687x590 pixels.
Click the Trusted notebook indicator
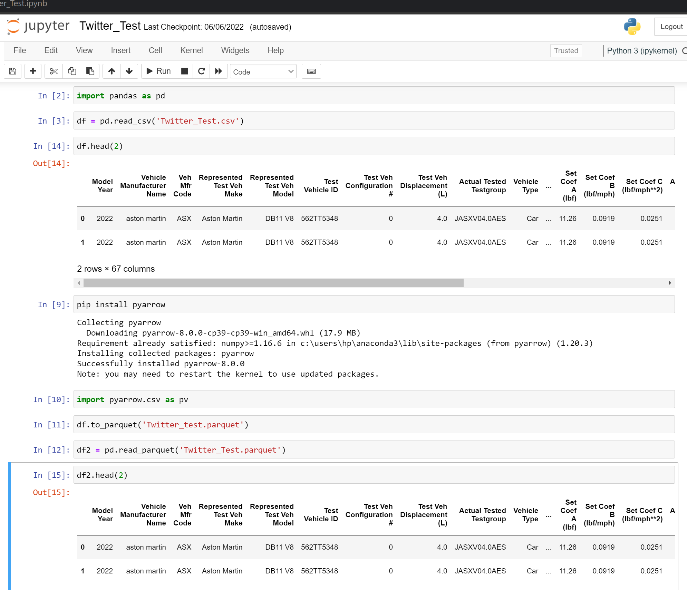[565, 51]
